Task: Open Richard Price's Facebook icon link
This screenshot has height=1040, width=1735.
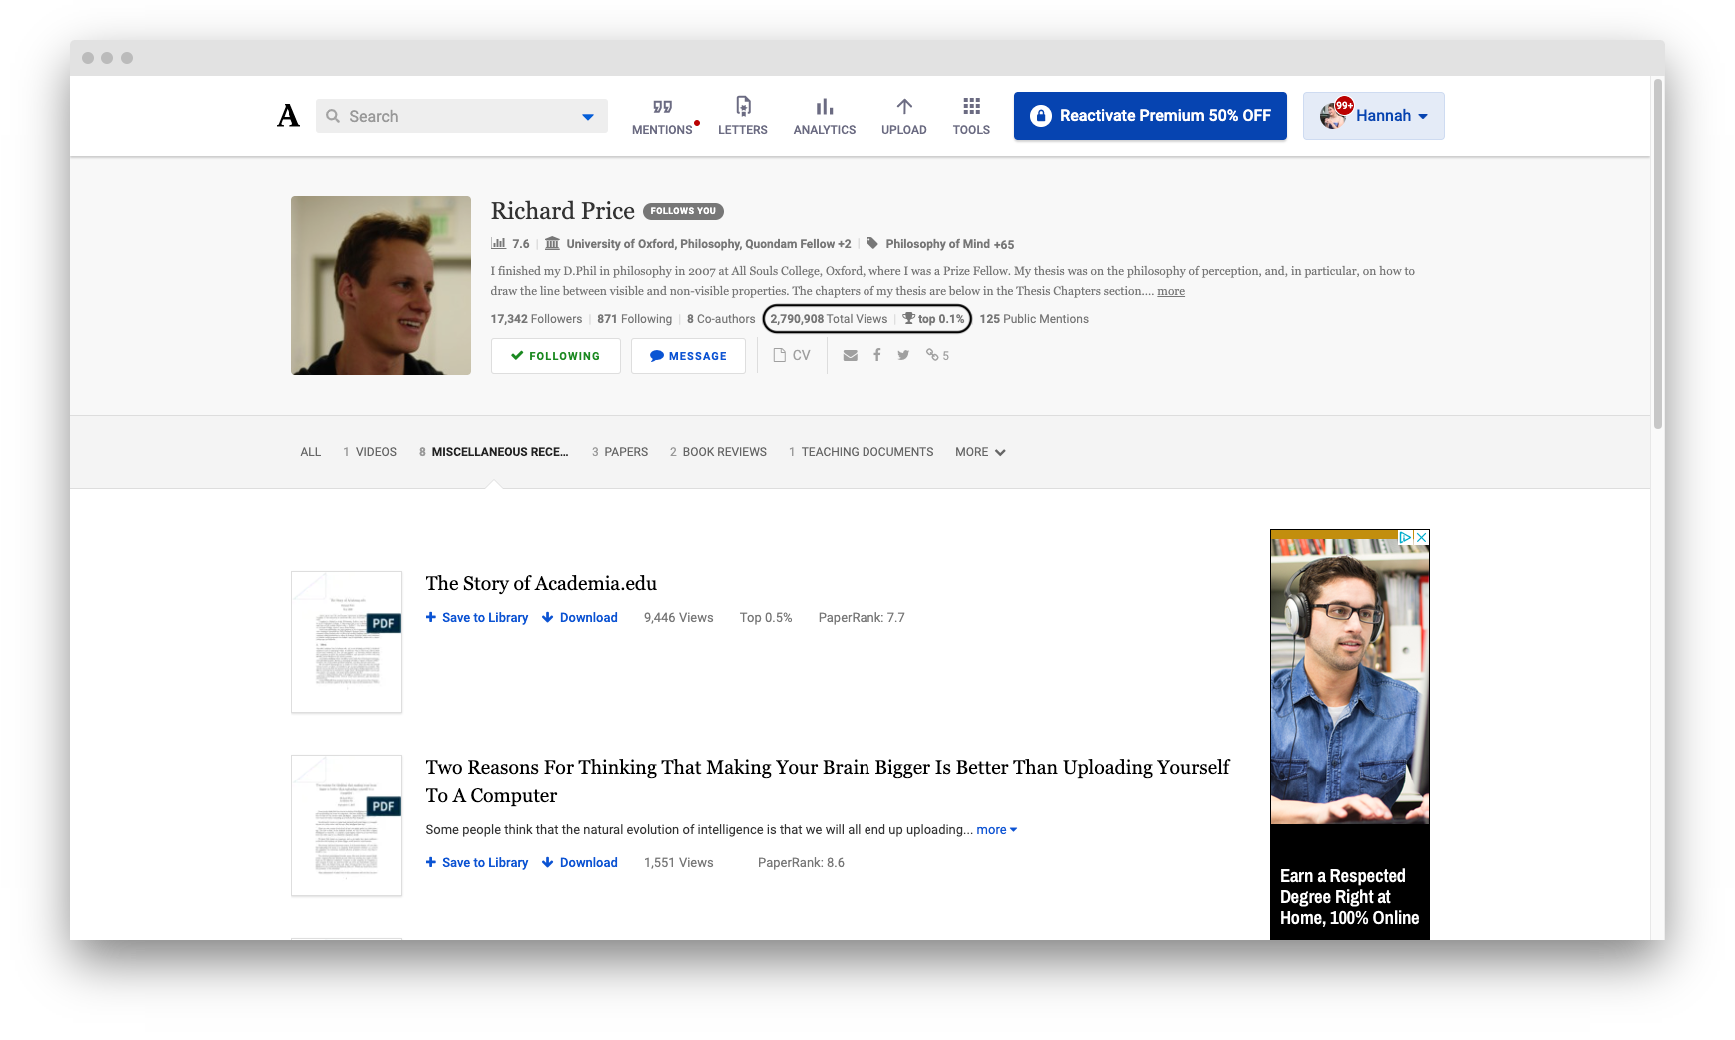Action: click(x=876, y=355)
